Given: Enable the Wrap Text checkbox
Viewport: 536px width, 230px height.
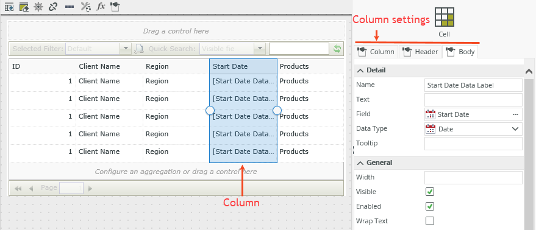Looking at the screenshot, I should click(430, 221).
